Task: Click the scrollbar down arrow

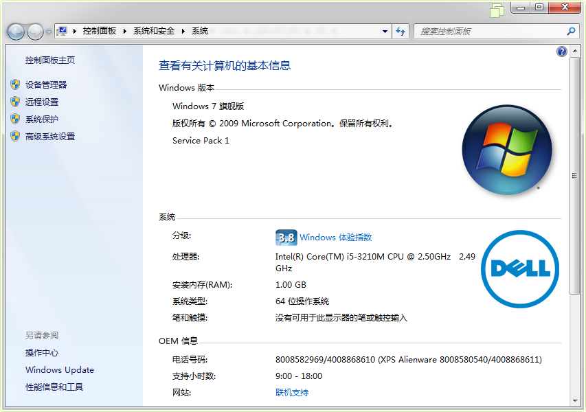Action: click(575, 401)
